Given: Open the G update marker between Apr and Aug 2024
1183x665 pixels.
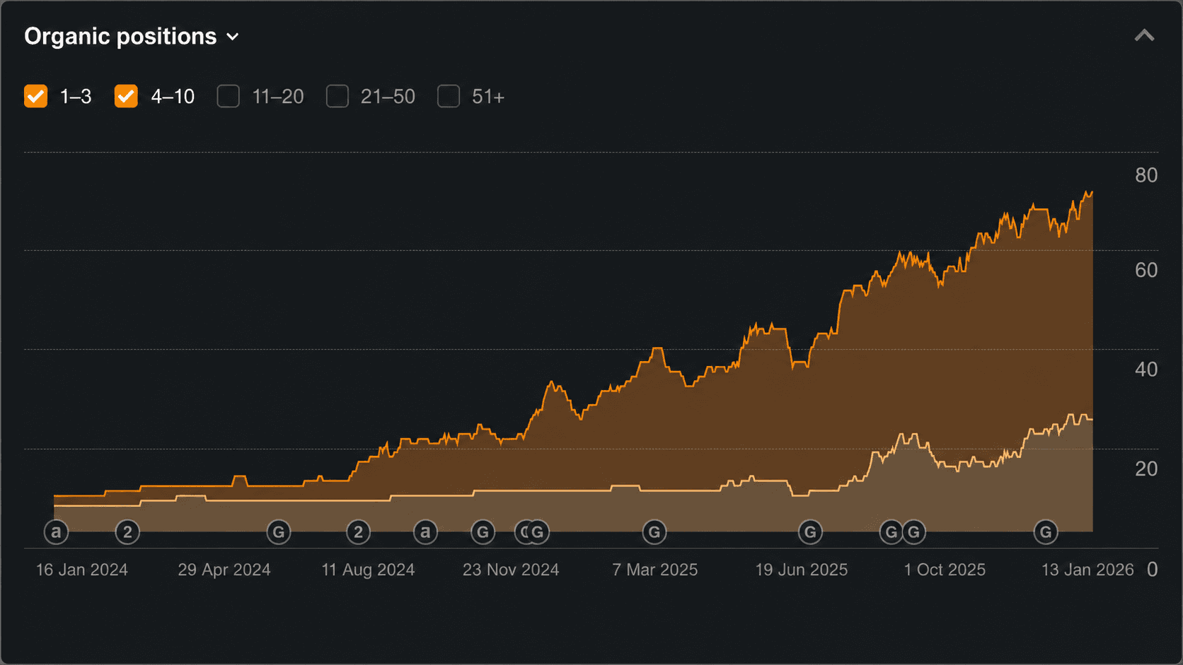Looking at the screenshot, I should pos(279,532).
